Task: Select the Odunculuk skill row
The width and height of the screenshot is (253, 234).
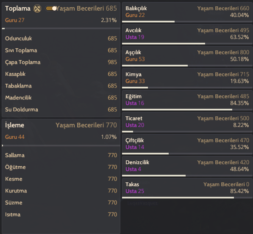Action: (x=61, y=39)
